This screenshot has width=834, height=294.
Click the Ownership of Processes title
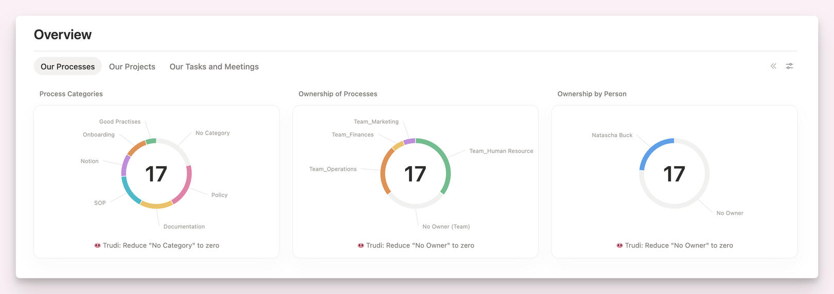point(338,94)
